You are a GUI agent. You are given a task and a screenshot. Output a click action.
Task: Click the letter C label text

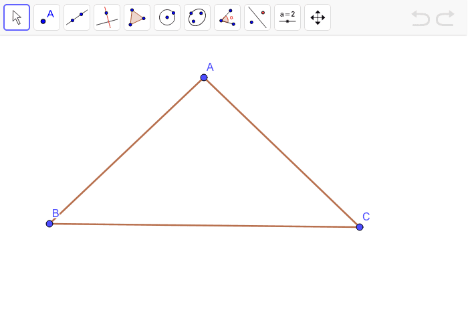pyautogui.click(x=366, y=216)
